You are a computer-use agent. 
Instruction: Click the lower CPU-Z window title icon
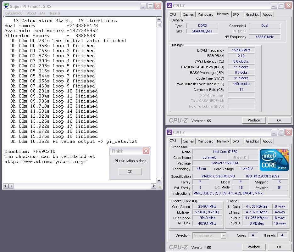click(169, 132)
